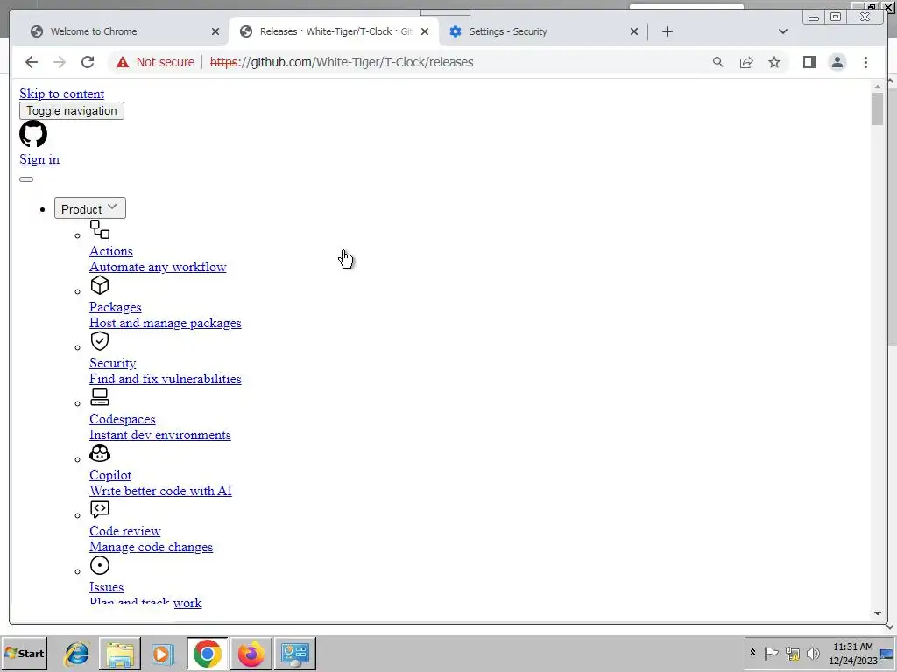
Task: Click Instant dev environments link
Action: click(160, 435)
